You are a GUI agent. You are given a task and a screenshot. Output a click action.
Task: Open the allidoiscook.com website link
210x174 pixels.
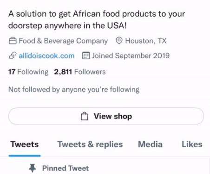pyautogui.click(x=46, y=56)
